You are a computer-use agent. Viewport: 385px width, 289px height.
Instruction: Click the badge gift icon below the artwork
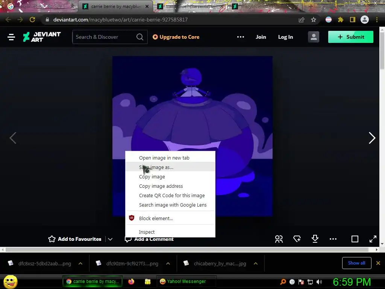[297, 239]
